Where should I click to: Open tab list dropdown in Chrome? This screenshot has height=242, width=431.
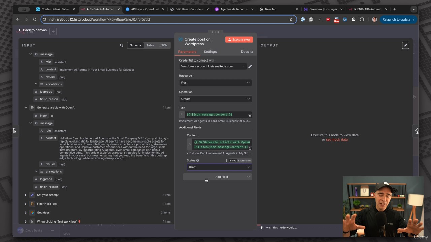coord(413,9)
